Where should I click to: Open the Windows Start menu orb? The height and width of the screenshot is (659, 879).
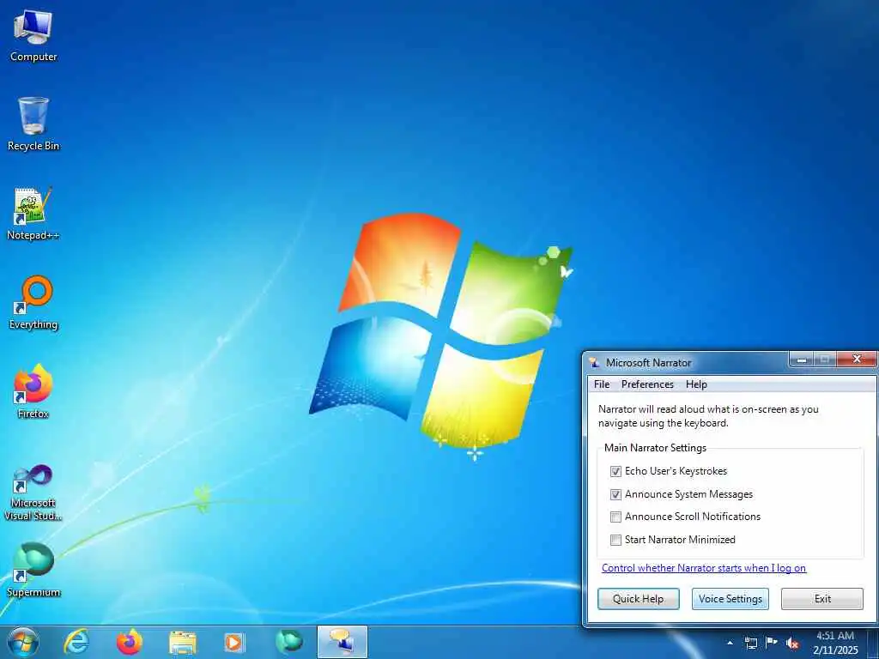pyautogui.click(x=23, y=642)
